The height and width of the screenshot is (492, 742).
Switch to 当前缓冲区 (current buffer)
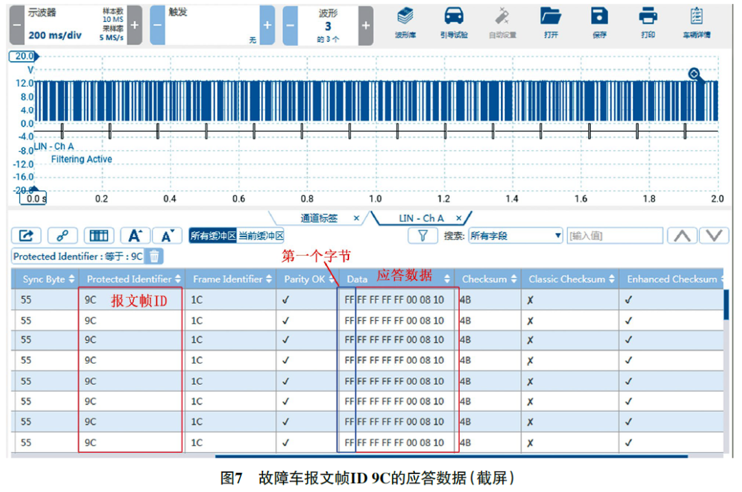coord(261,236)
